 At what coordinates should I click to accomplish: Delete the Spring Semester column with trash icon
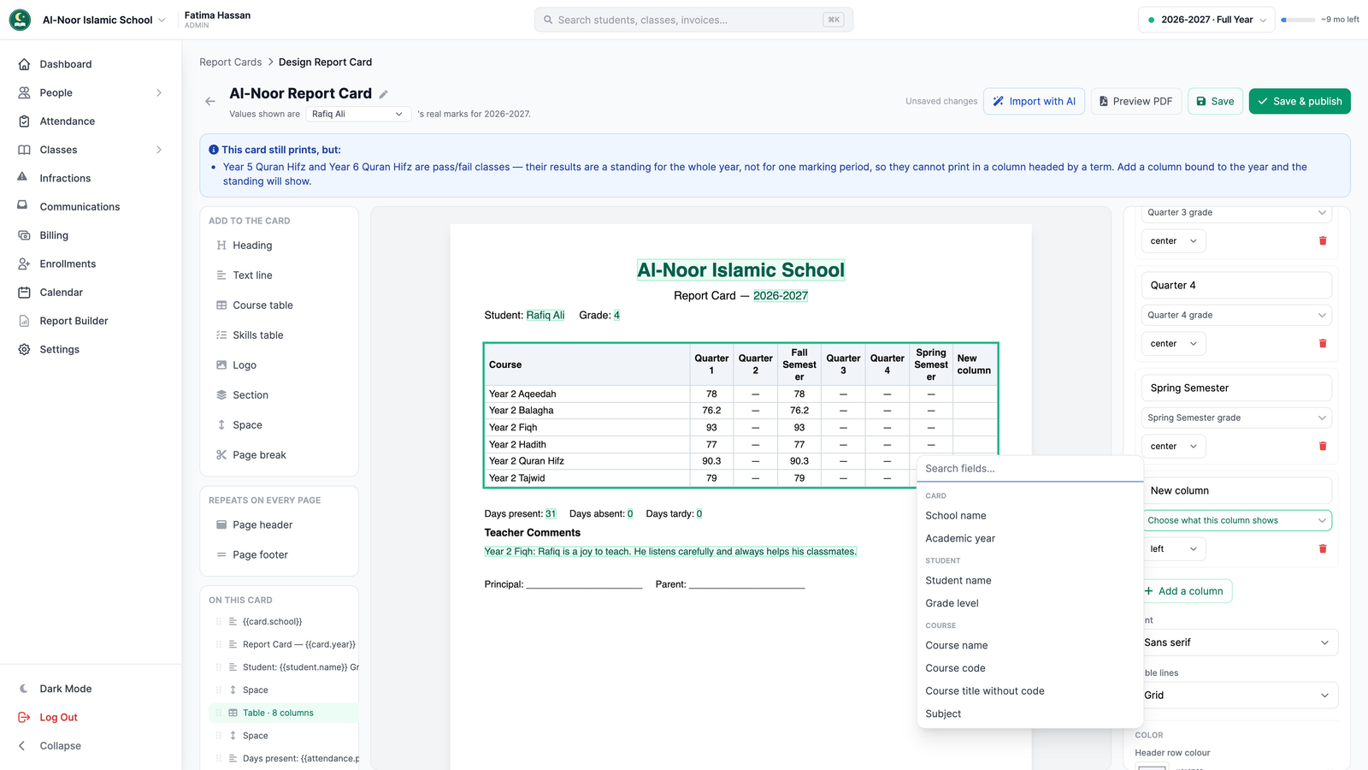tap(1323, 447)
